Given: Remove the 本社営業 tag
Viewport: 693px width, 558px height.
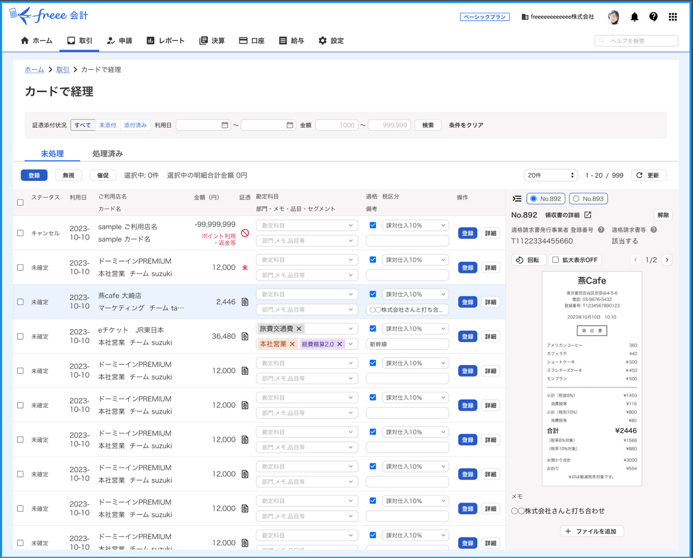Looking at the screenshot, I should coord(292,344).
